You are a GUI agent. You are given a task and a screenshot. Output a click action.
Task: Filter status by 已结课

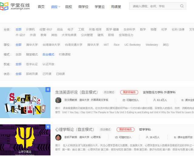pyautogui.click(x=61, y=74)
